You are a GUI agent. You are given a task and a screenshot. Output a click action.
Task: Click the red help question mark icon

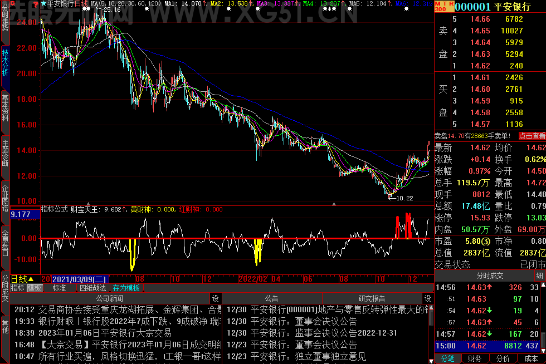(36, 4)
